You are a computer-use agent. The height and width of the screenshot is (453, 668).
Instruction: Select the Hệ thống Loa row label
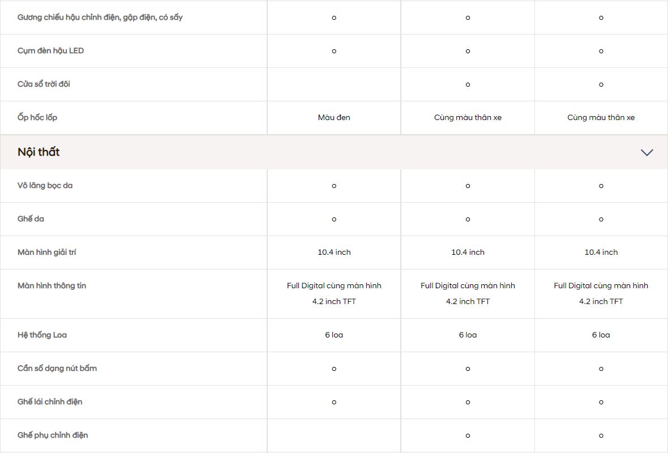pyautogui.click(x=42, y=335)
